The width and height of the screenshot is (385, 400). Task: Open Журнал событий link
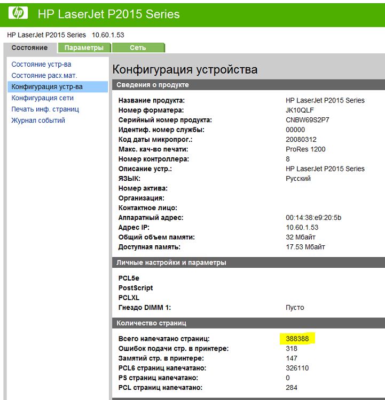[x=38, y=121]
